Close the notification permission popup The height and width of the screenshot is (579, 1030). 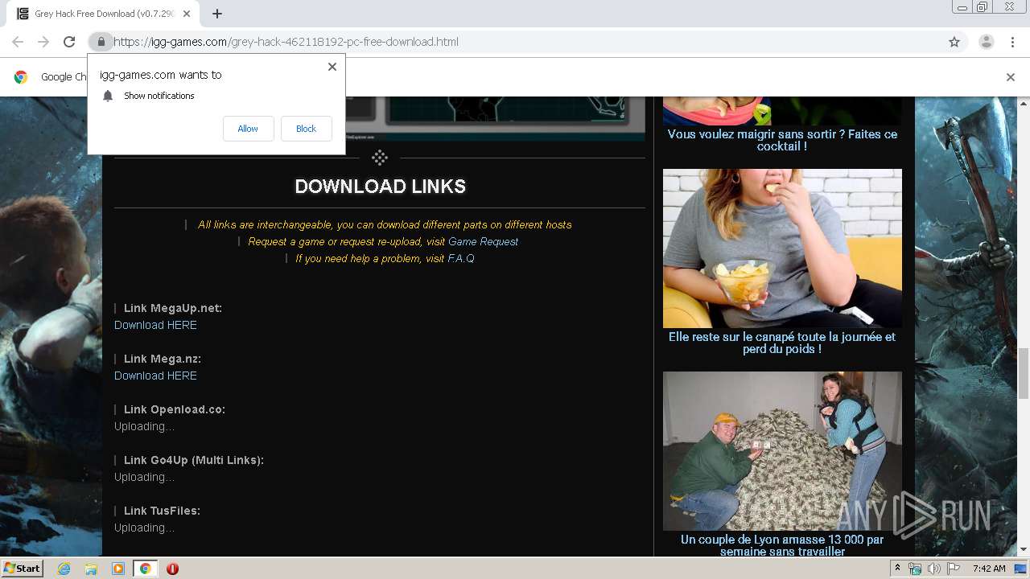[332, 67]
